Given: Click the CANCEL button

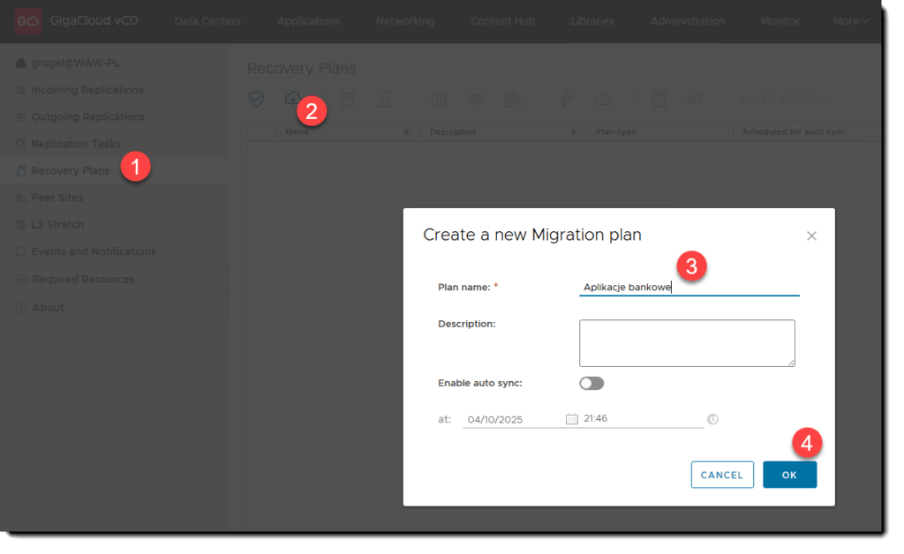Looking at the screenshot, I should 721,475.
